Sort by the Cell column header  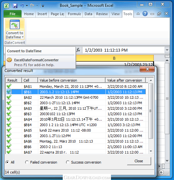tap(30, 80)
